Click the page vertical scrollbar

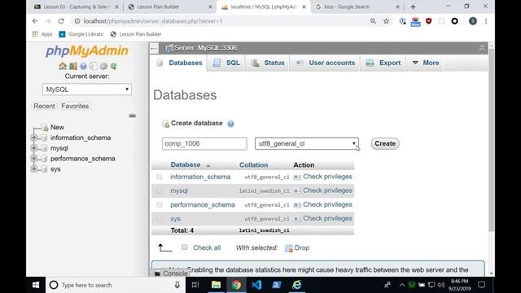(492, 139)
